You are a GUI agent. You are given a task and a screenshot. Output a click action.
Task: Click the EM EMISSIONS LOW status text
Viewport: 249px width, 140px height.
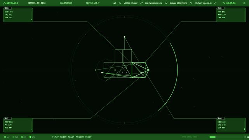click(154, 3)
